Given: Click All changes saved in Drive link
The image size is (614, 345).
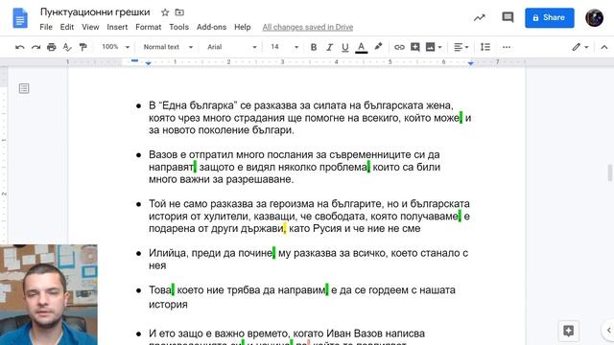Looking at the screenshot, I should (x=308, y=27).
